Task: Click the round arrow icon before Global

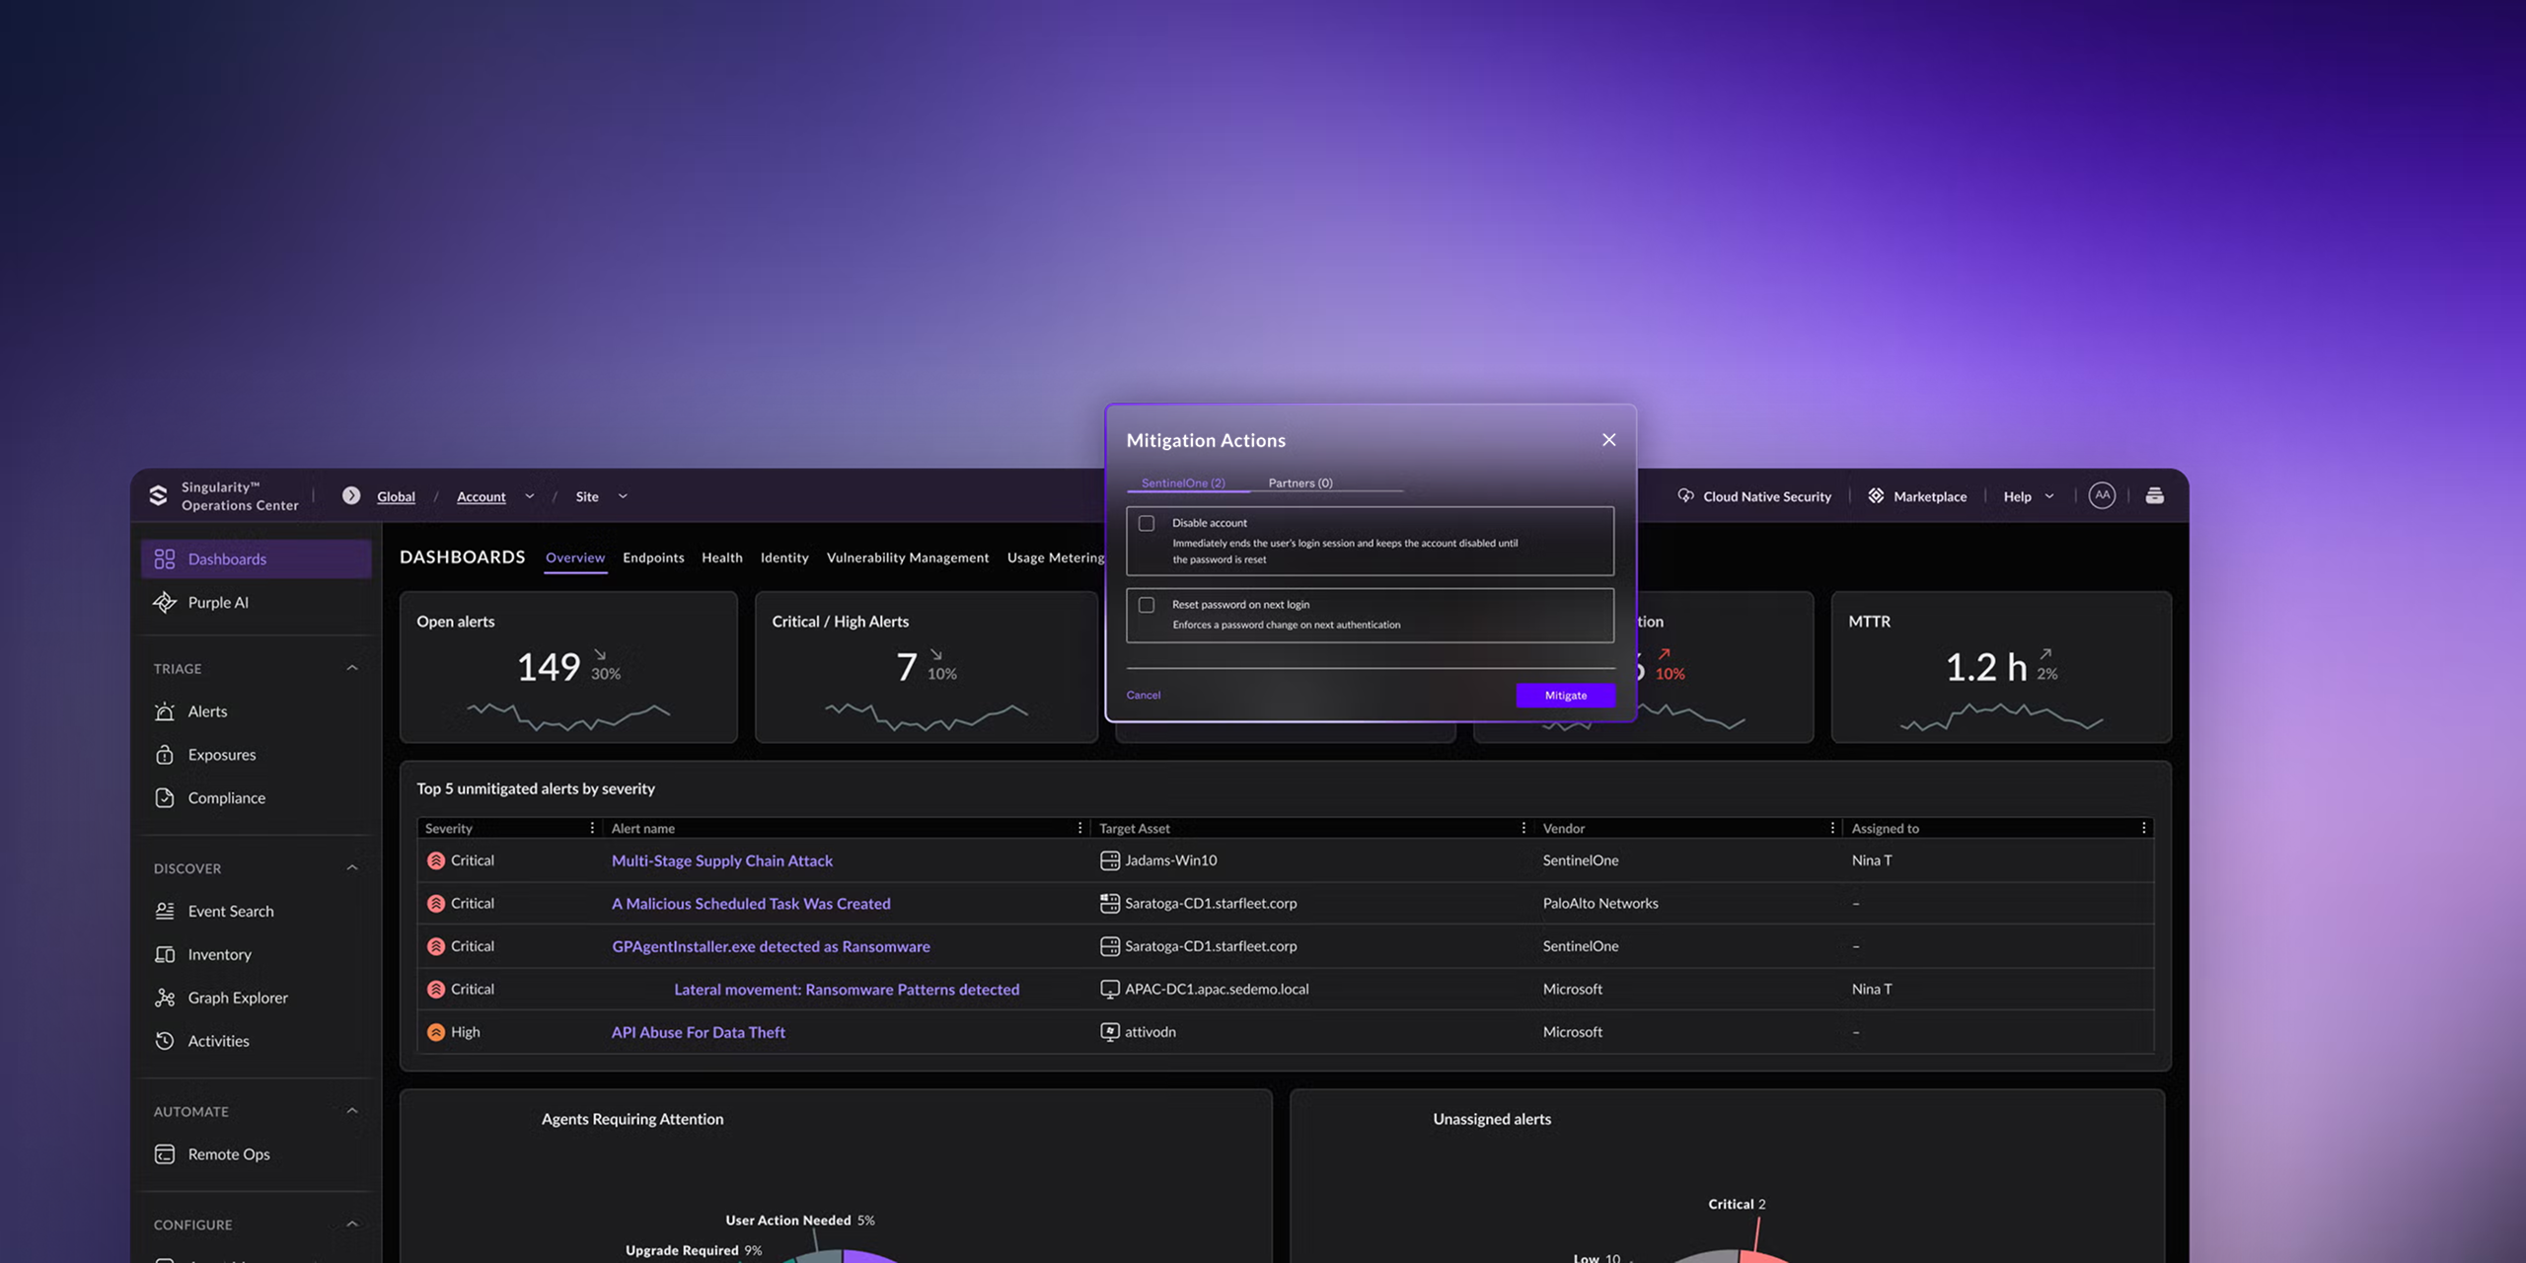Action: [x=351, y=495]
